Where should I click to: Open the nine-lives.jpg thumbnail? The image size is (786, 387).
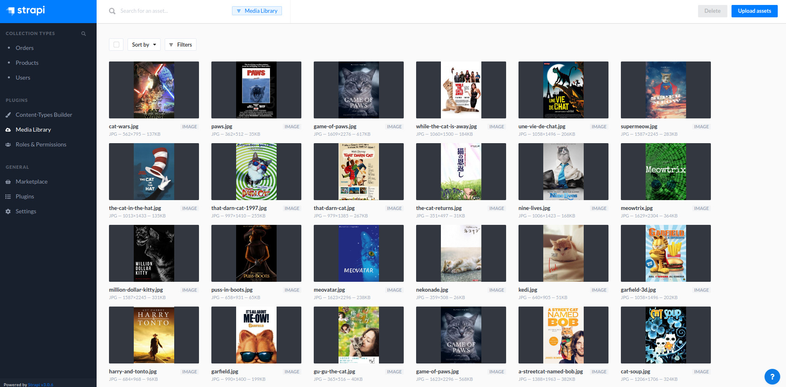[563, 172]
